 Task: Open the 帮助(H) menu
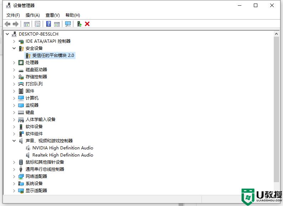coord(73,15)
